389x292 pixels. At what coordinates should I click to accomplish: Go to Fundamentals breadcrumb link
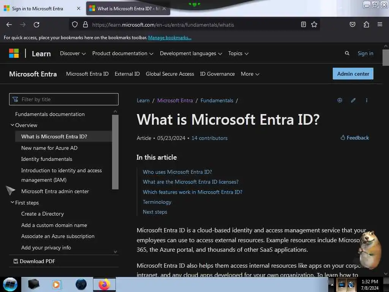click(x=217, y=100)
